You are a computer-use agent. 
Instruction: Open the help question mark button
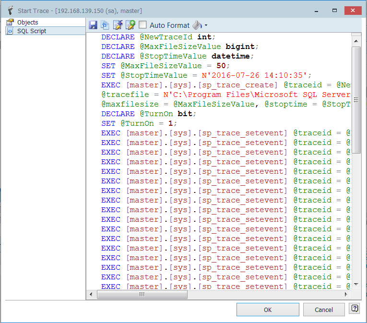point(355,309)
